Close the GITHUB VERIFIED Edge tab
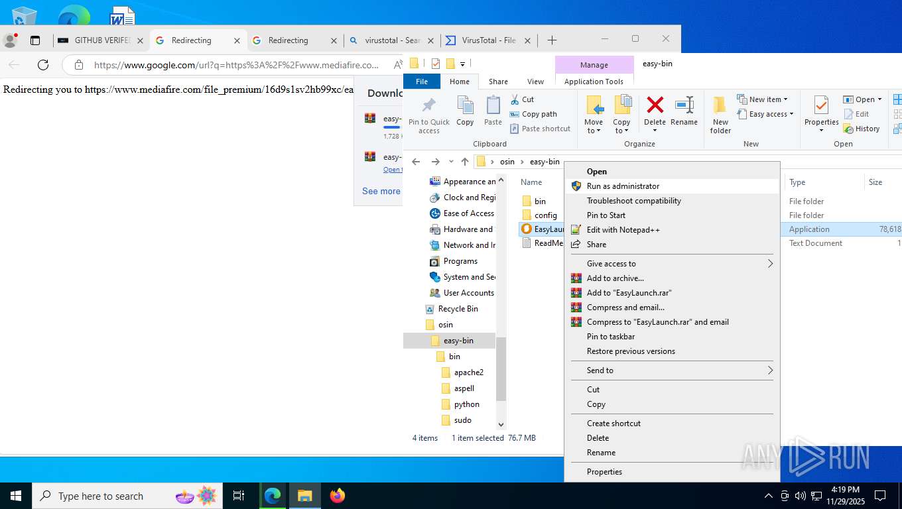This screenshot has height=509, width=902. coord(140,40)
